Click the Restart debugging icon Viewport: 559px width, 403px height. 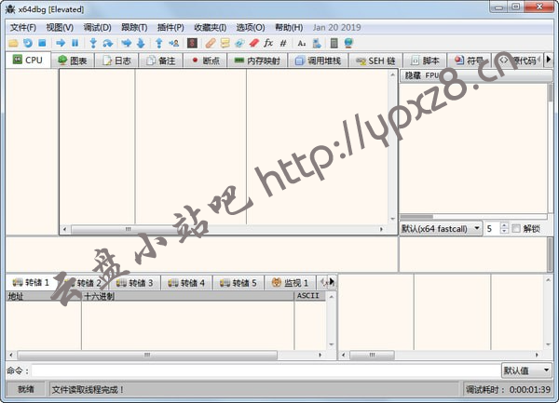point(27,44)
